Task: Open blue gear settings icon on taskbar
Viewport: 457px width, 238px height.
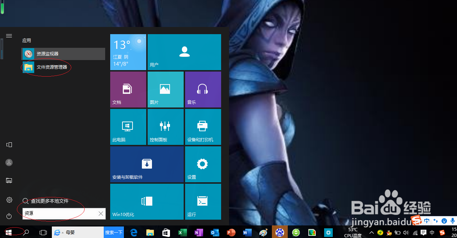Action: tap(328, 233)
